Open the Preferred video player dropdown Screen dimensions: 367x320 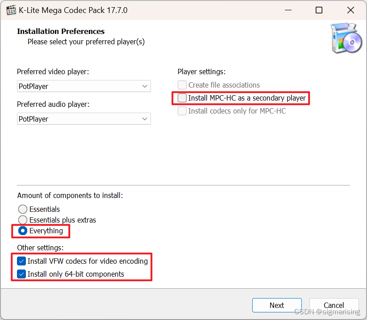tap(84, 86)
